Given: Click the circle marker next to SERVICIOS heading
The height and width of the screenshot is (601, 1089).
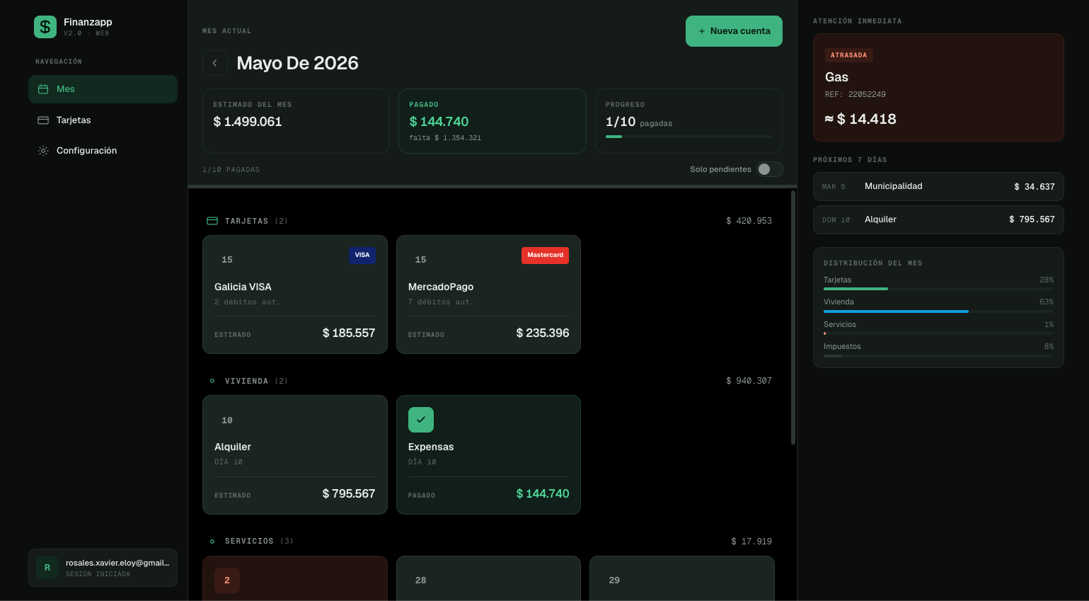Looking at the screenshot, I should pos(212,542).
